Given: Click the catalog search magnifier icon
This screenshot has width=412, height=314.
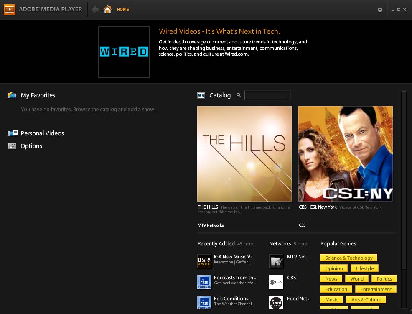Looking at the screenshot, I should click(x=238, y=95).
